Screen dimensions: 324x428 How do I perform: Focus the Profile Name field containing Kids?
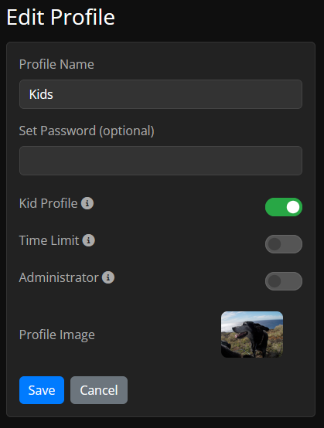[161, 94]
